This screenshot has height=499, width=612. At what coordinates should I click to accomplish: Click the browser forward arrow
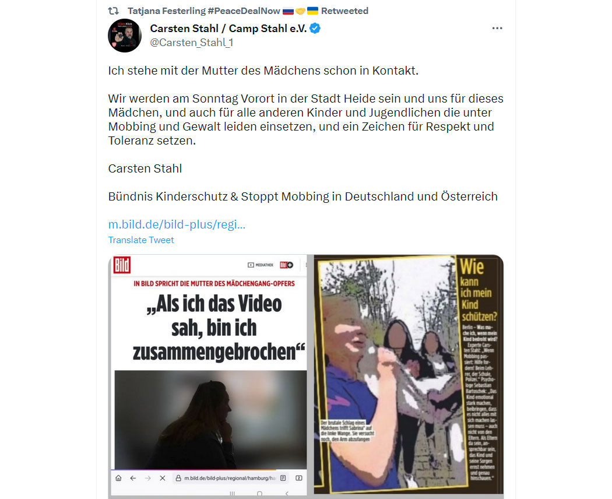point(147,478)
